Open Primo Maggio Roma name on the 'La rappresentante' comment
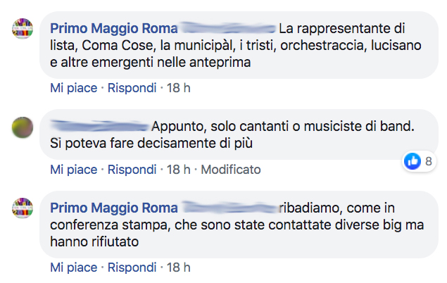This screenshot has width=447, height=283. (x=111, y=30)
